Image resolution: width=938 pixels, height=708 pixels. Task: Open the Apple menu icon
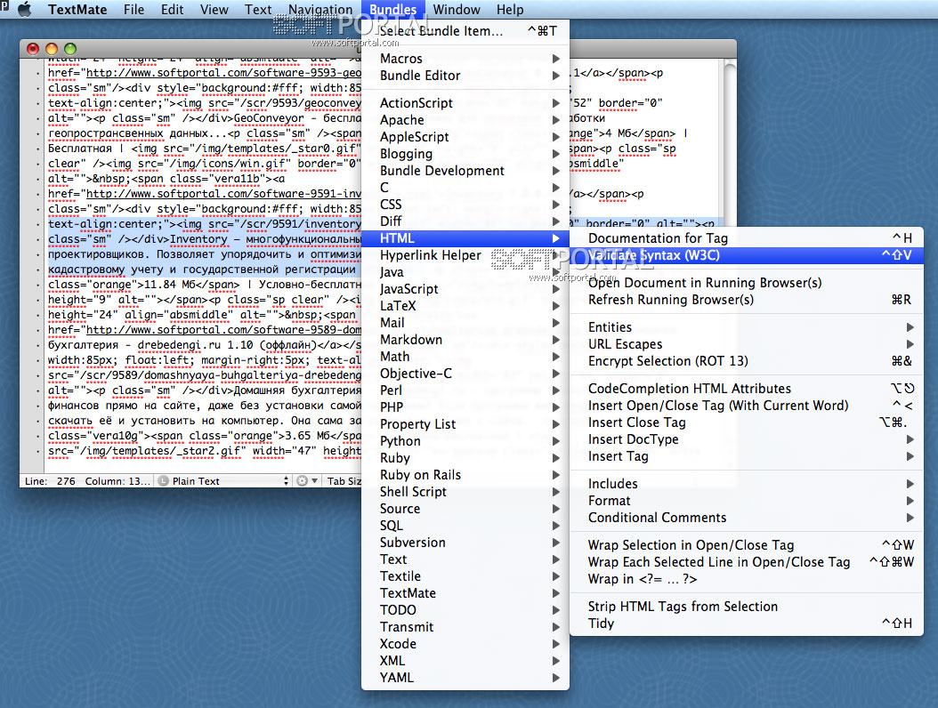(x=25, y=10)
